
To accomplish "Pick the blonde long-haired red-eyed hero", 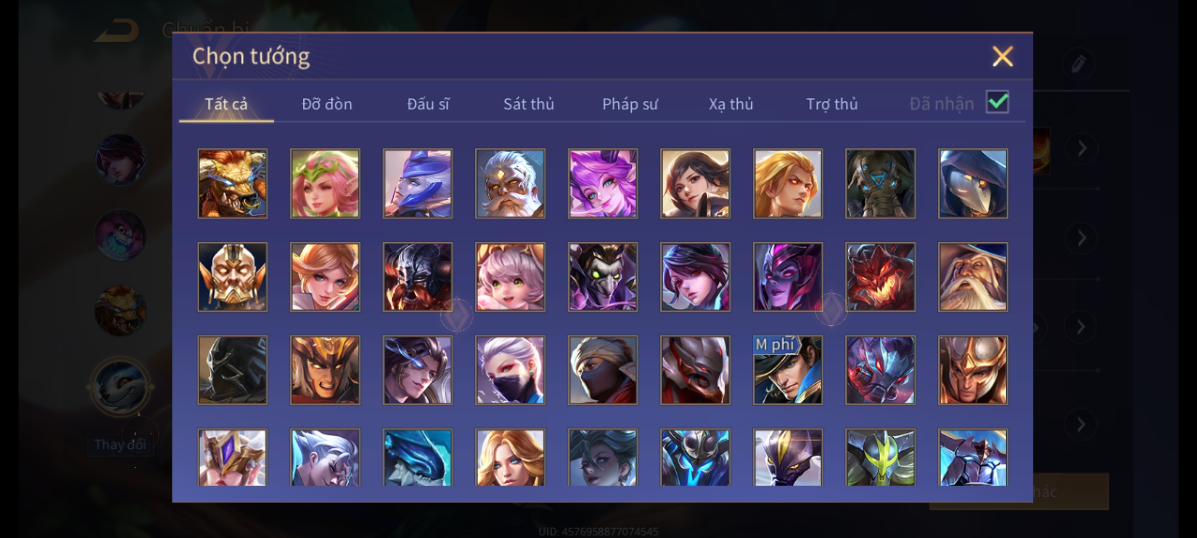I will [788, 183].
